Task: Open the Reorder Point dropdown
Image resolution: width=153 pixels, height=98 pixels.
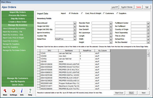Action: (111, 23)
